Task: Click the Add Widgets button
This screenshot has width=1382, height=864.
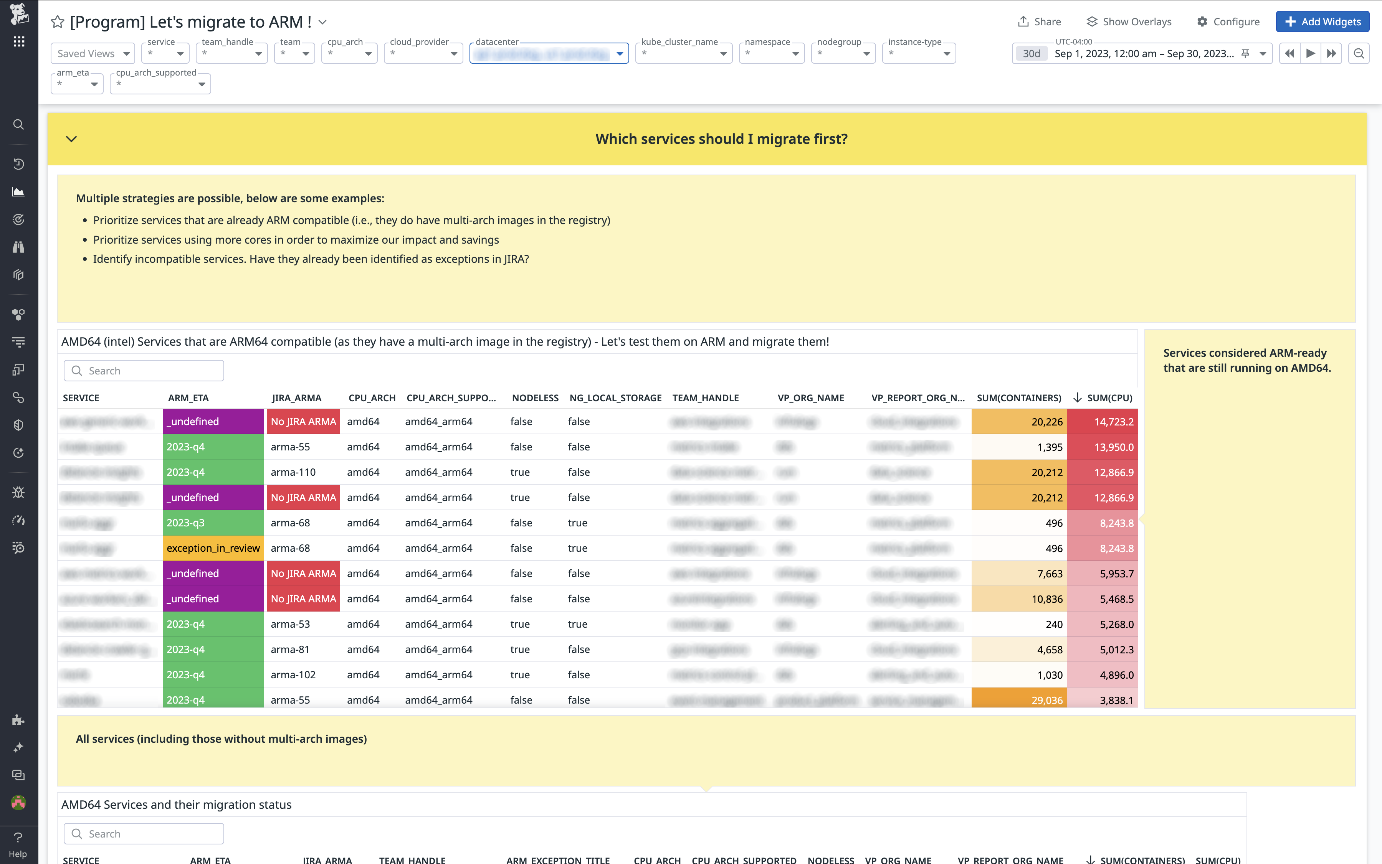Action: click(x=1322, y=22)
